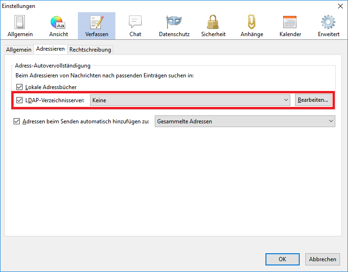Toggle the LDAP-Verzeichnisserver checkbox

point(19,100)
